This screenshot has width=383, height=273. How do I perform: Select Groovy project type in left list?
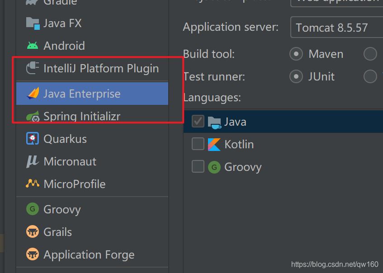coord(92,209)
